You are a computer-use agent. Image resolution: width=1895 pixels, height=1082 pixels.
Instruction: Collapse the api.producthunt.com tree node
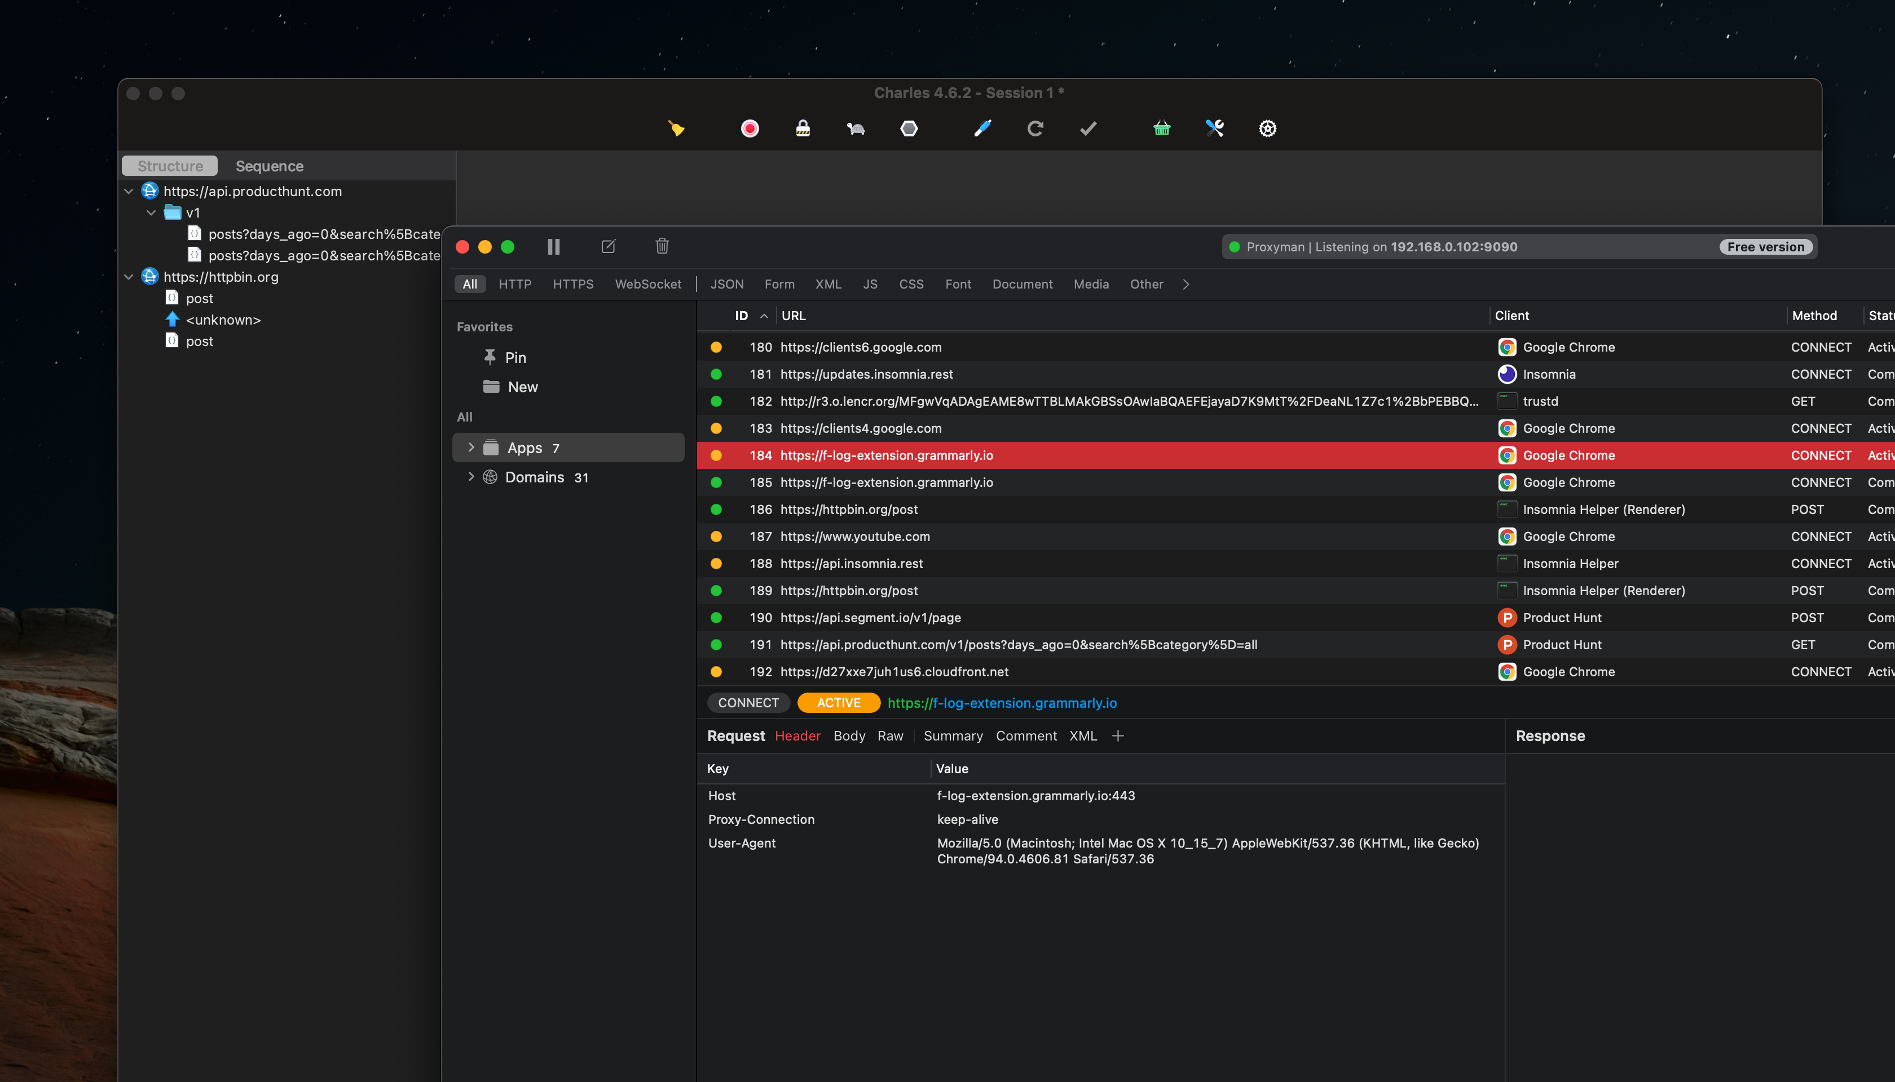tap(129, 192)
